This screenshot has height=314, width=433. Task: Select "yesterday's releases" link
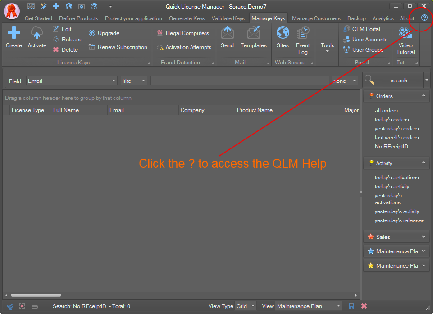(399, 220)
